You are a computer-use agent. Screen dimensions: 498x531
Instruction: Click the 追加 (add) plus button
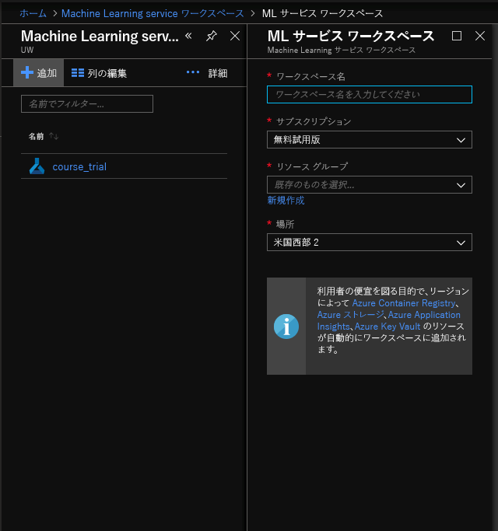[x=38, y=73]
